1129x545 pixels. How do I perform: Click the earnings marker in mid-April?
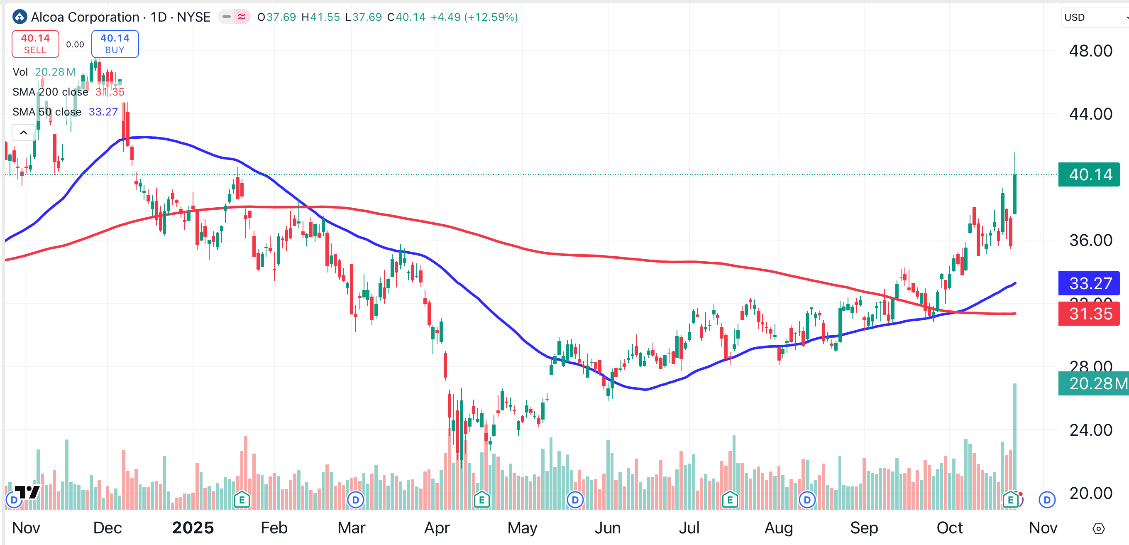coord(481,500)
